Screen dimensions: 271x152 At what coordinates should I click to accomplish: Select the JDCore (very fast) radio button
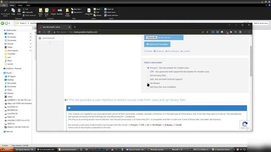click(x=148, y=76)
